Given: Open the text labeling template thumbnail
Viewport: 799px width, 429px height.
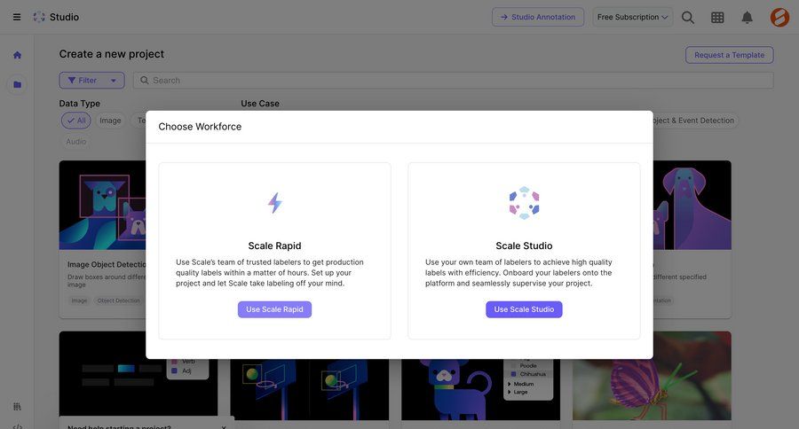Looking at the screenshot, I should [138, 376].
